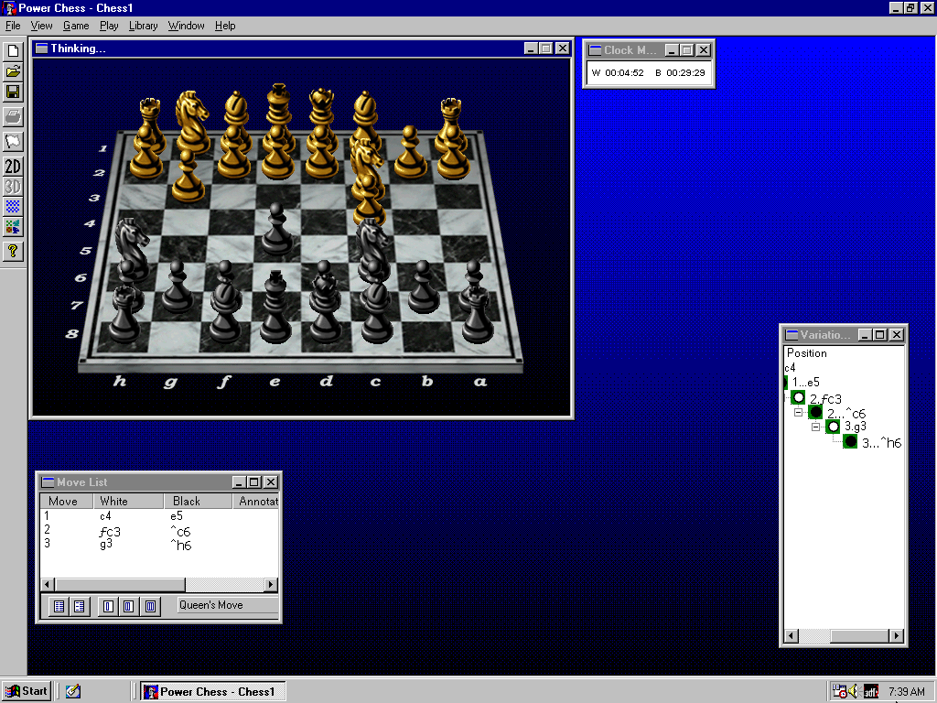
Task: Collapse the 2...^c6 variation node
Action: click(798, 413)
